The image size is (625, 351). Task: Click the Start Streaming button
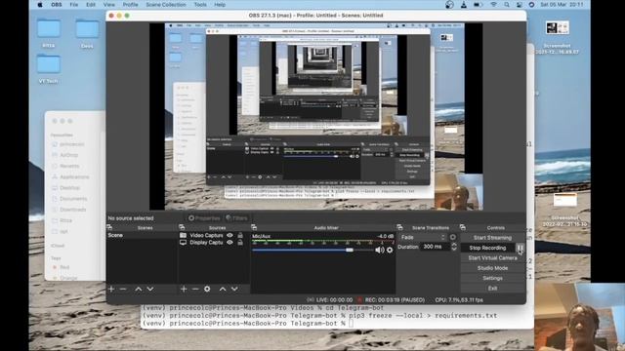[x=492, y=238]
